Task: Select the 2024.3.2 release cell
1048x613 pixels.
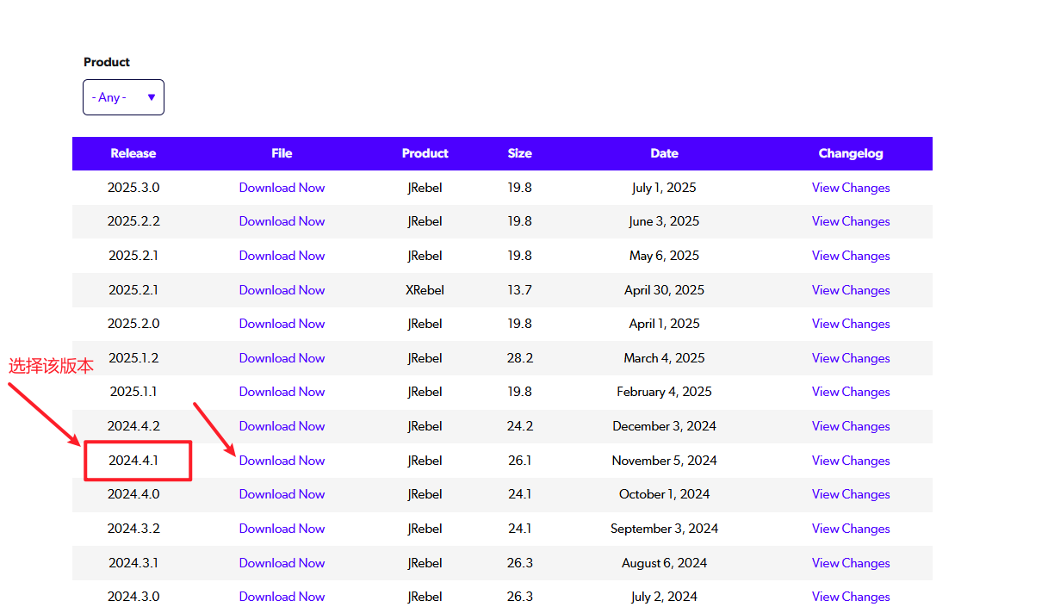Action: tap(133, 529)
